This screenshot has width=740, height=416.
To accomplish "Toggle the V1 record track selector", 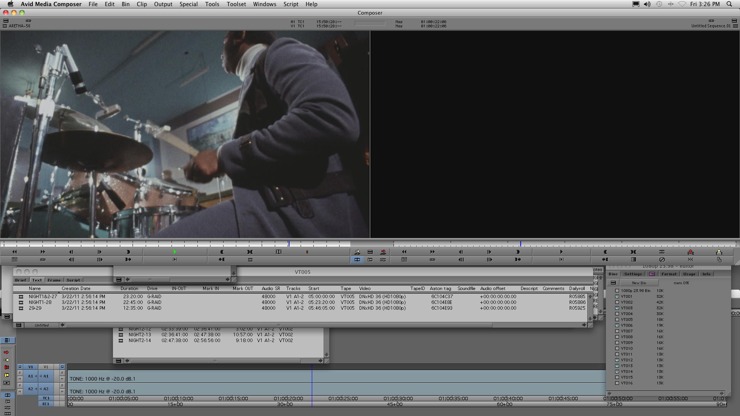I will click(46, 367).
